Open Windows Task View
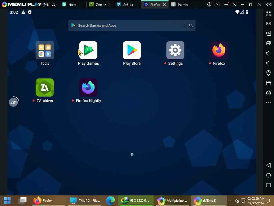 click(22, 201)
